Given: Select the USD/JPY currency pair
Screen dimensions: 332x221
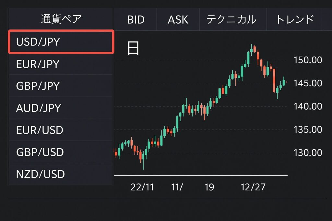Looking at the screenshot, I should pos(61,42).
